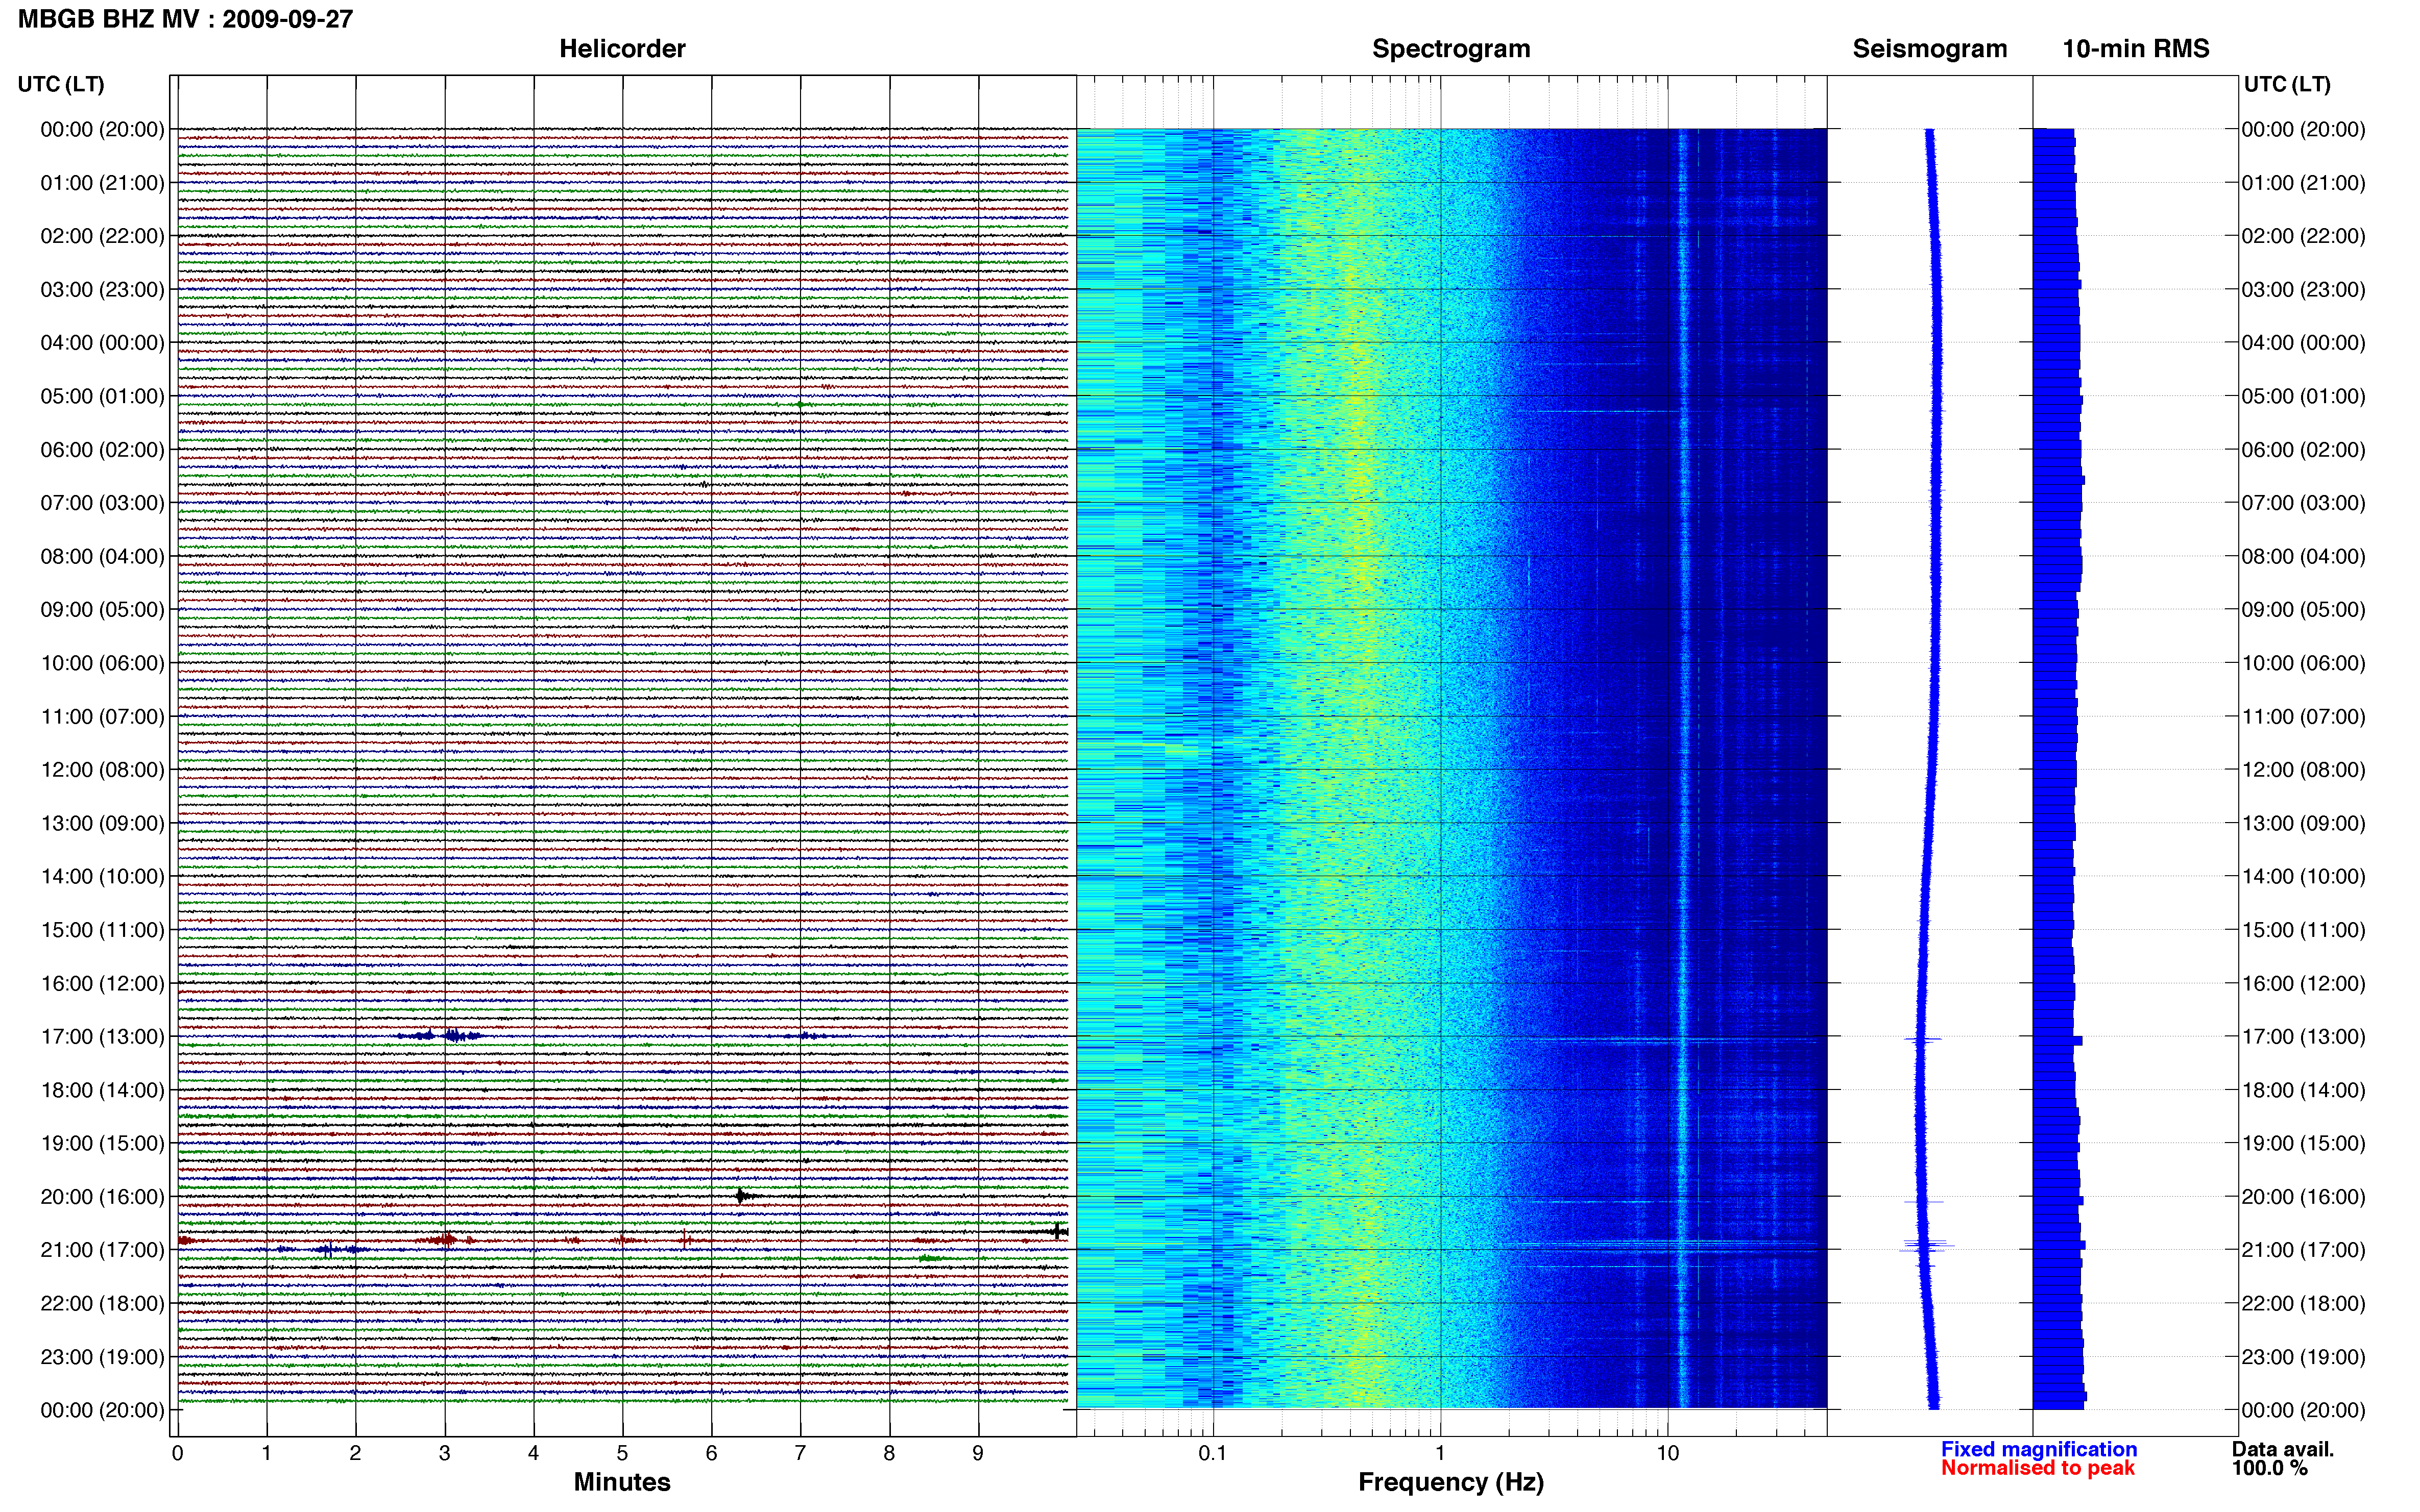Click "19:00 (15:00)" on the right time axis
Image resolution: width=2420 pixels, height=1512 pixels.
click(x=2303, y=1143)
